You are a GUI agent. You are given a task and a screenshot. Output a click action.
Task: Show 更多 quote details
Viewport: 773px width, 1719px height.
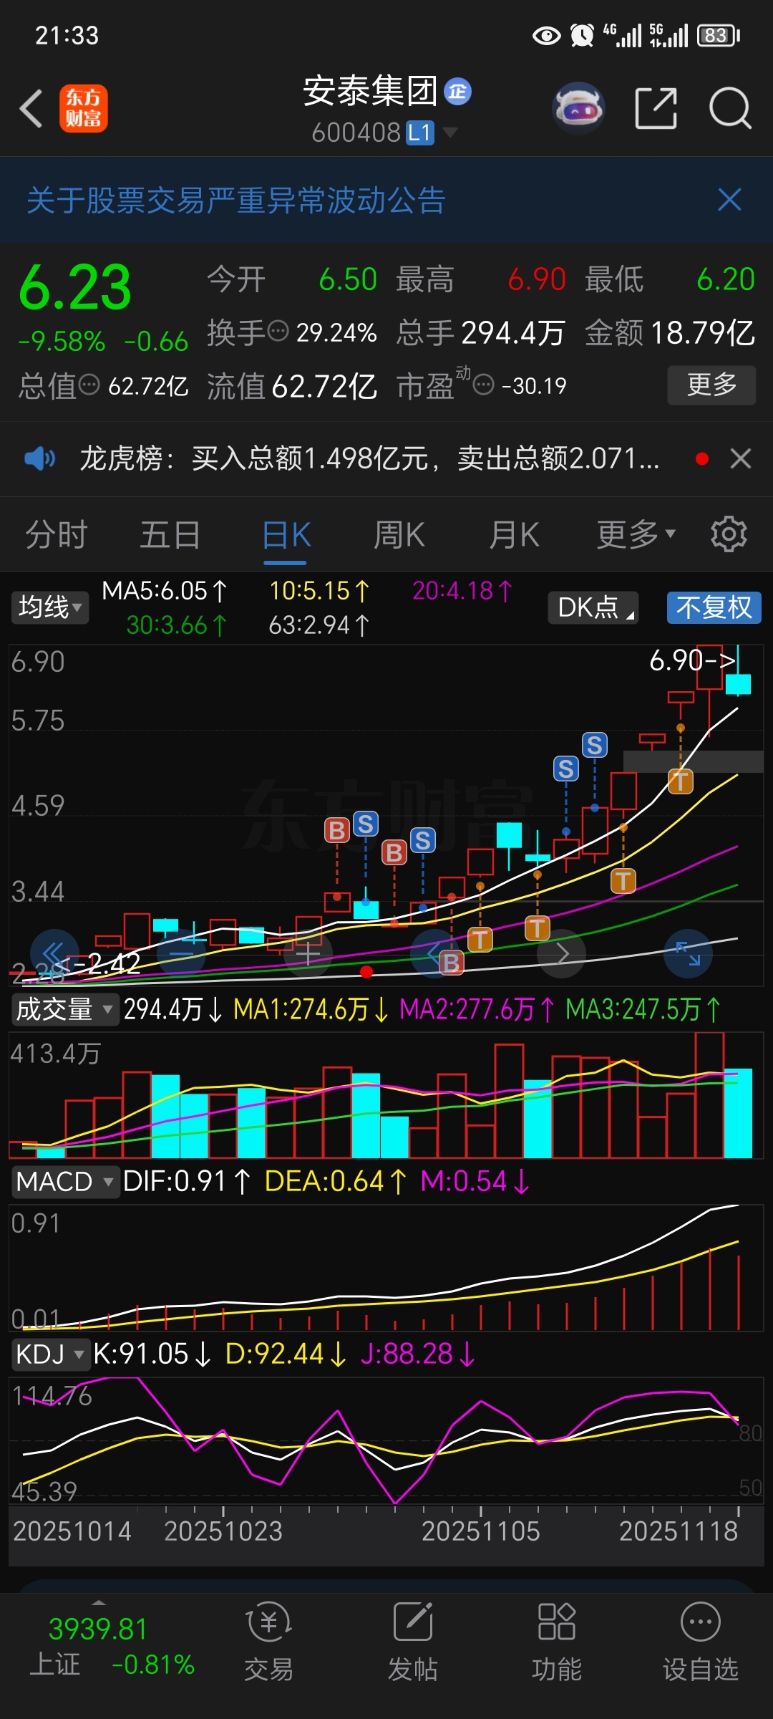coord(711,385)
